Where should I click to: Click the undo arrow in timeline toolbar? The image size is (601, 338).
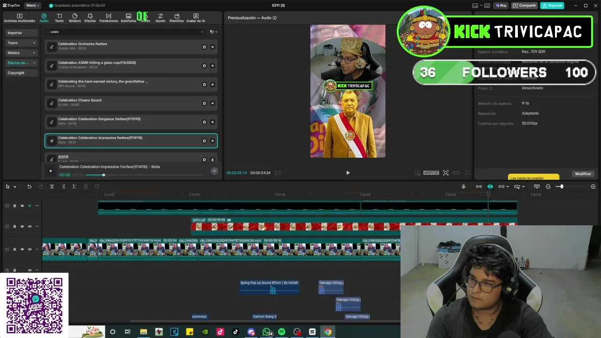point(29,186)
